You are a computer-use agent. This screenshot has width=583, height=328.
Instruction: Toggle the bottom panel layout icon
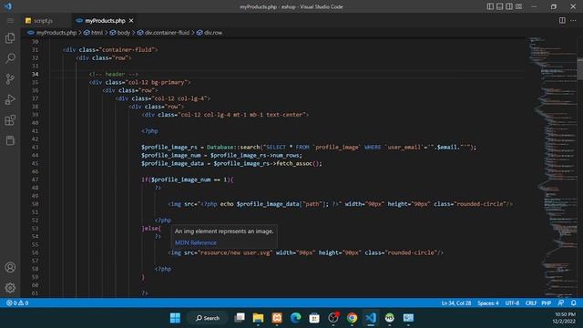500,6
